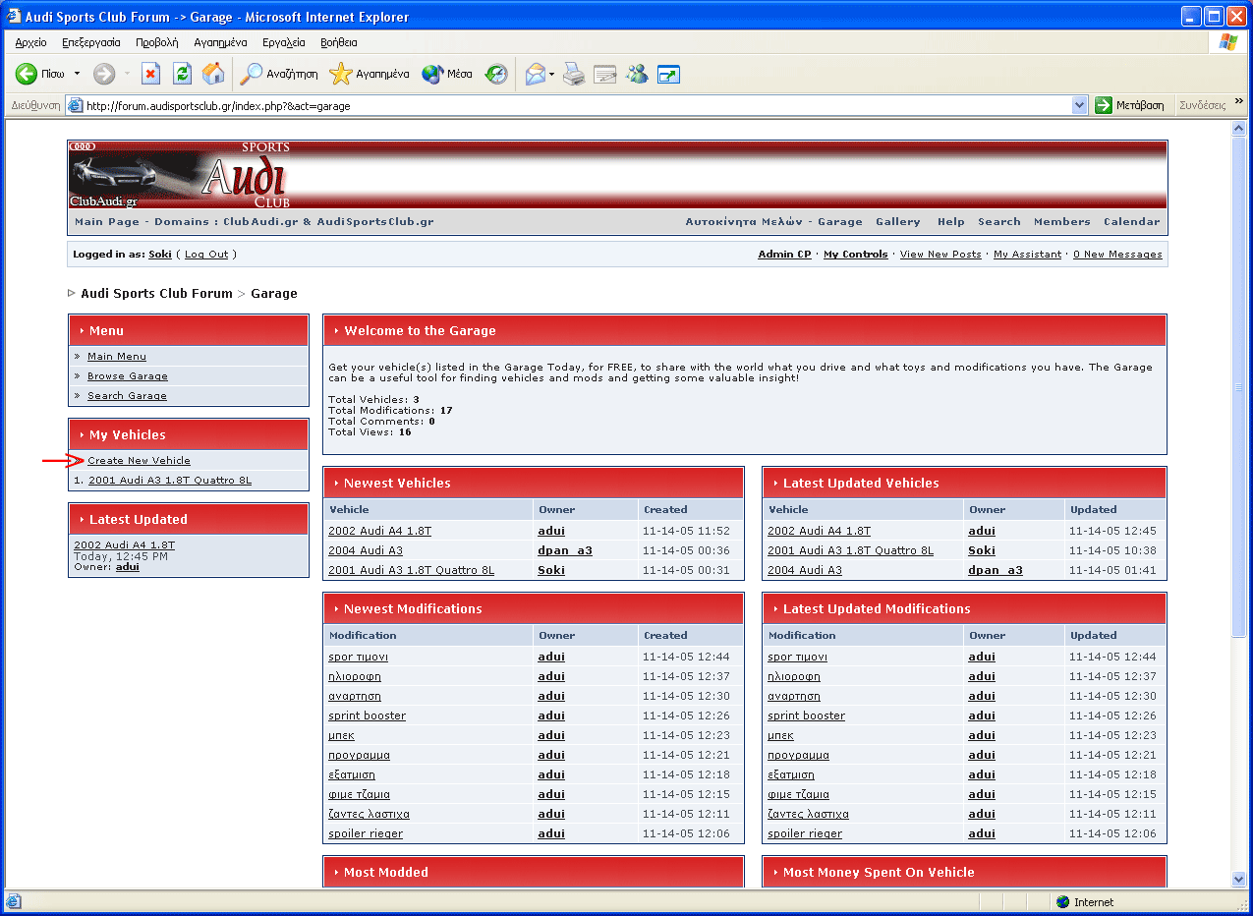The image size is (1253, 916).
Task: Open the address bar dropdown arrow
Action: pos(1080,105)
